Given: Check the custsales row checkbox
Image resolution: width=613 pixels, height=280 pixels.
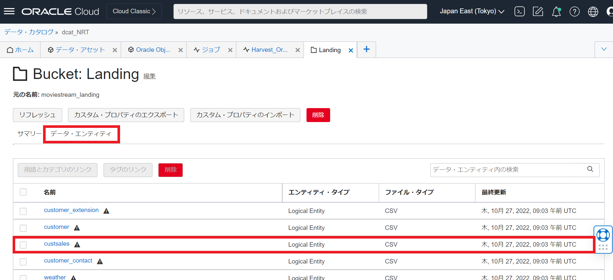Looking at the screenshot, I should coord(23,245).
